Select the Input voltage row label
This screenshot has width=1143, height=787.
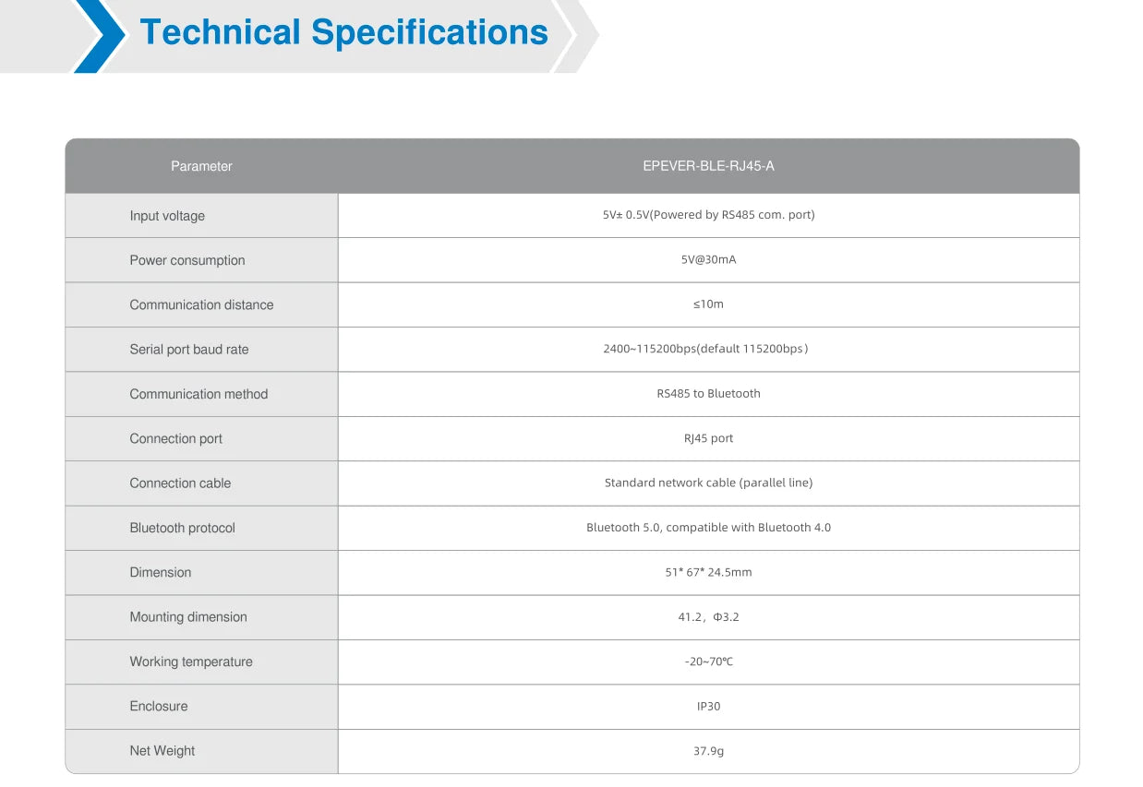[x=167, y=216]
